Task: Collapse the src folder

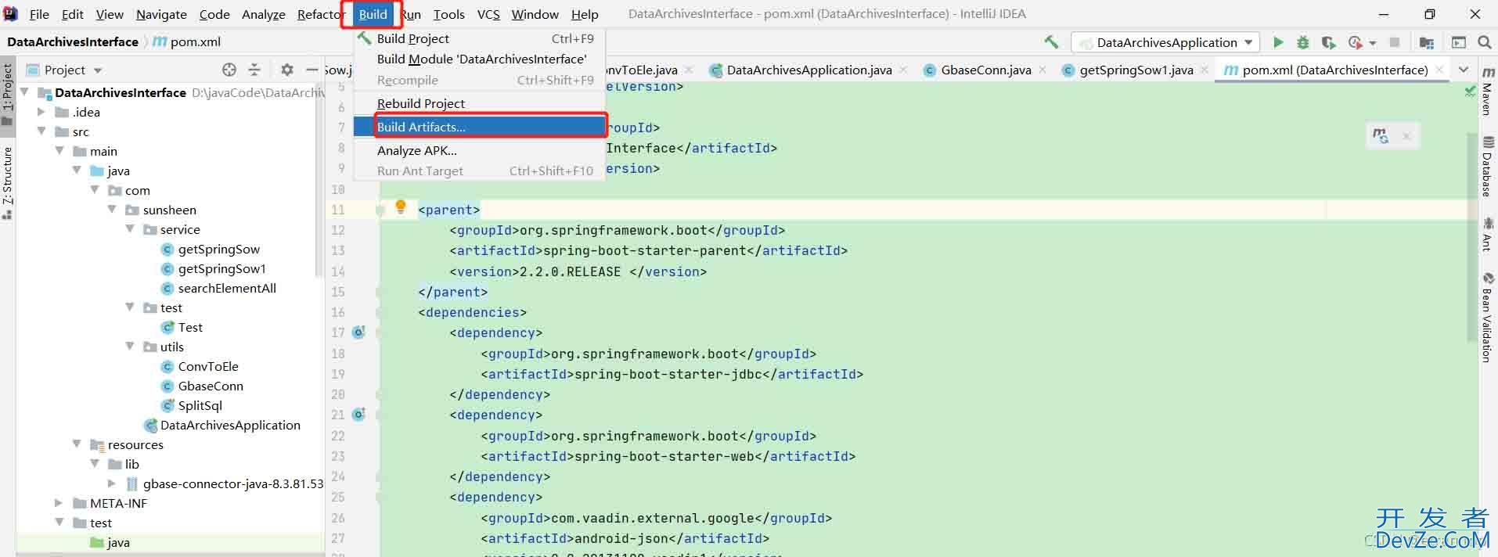Action: tap(41, 131)
